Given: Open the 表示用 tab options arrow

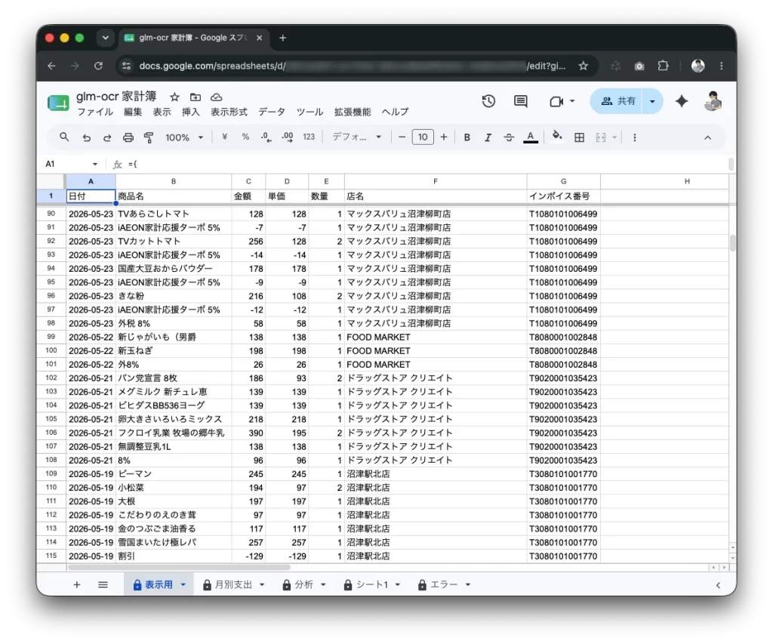Looking at the screenshot, I should (183, 585).
